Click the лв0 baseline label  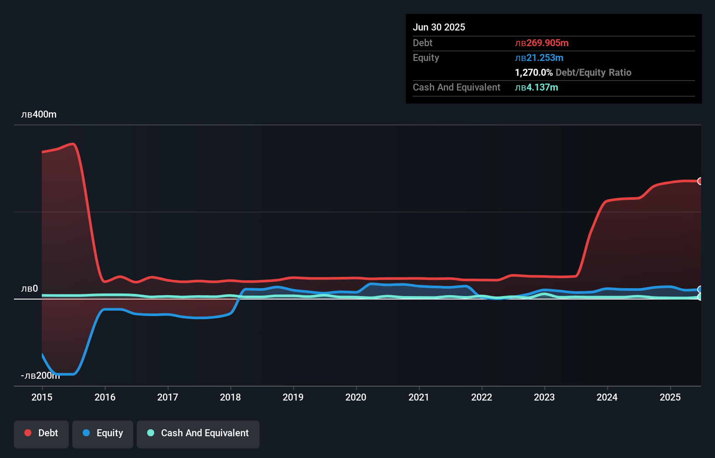29,289
